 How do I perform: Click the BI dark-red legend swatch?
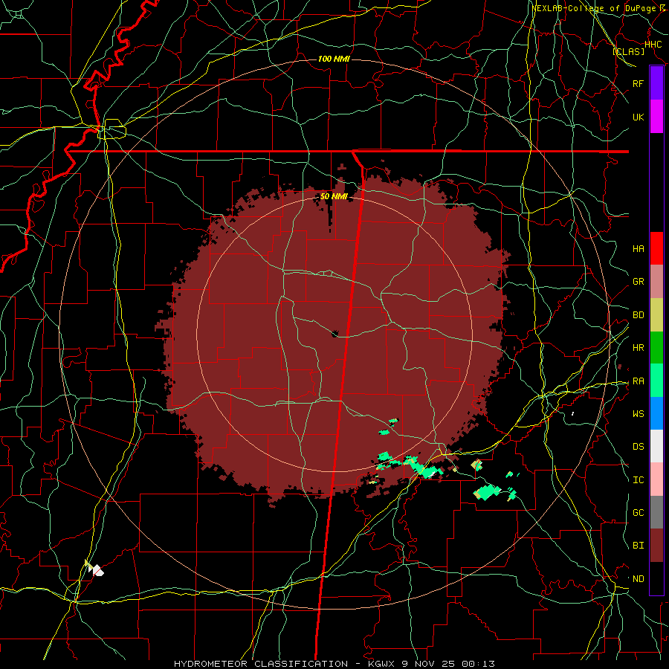[656, 546]
